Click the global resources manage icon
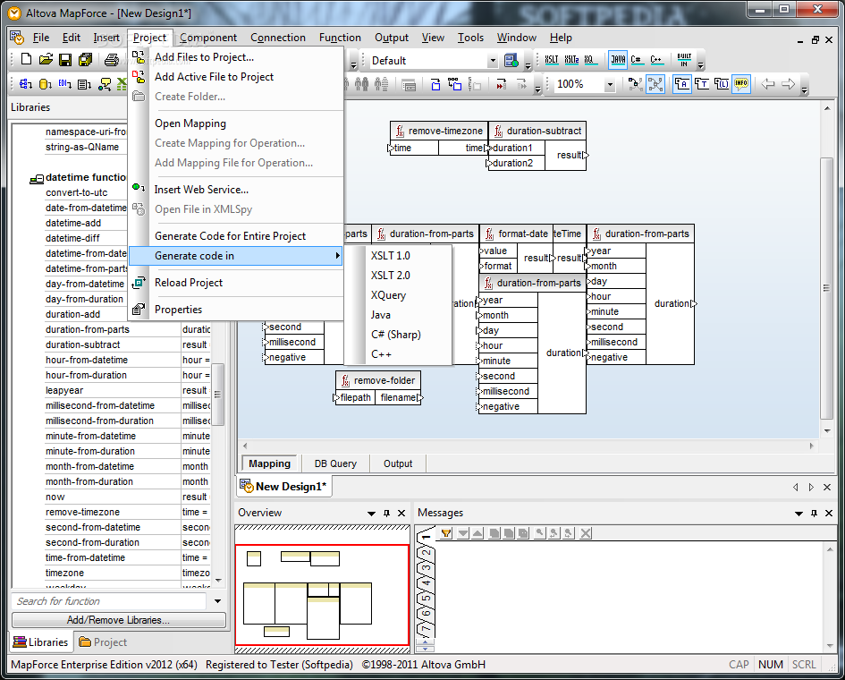This screenshot has height=680, width=845. pyautogui.click(x=511, y=60)
